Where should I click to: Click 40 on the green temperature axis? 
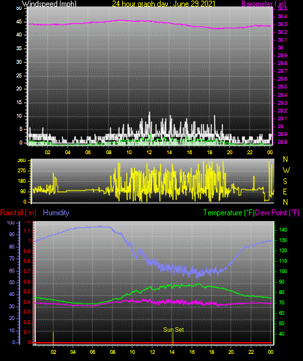pyautogui.click(x=282, y=334)
